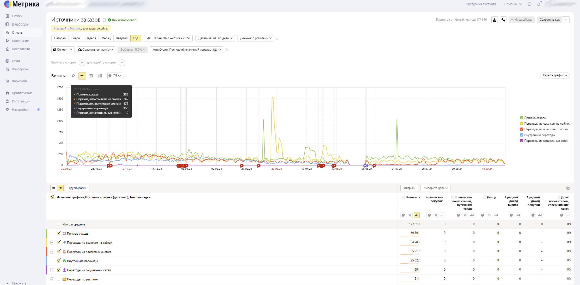Open the Детализация: по дням dropdown
Image resolution: width=580 pixels, height=285 pixels.
[215, 38]
